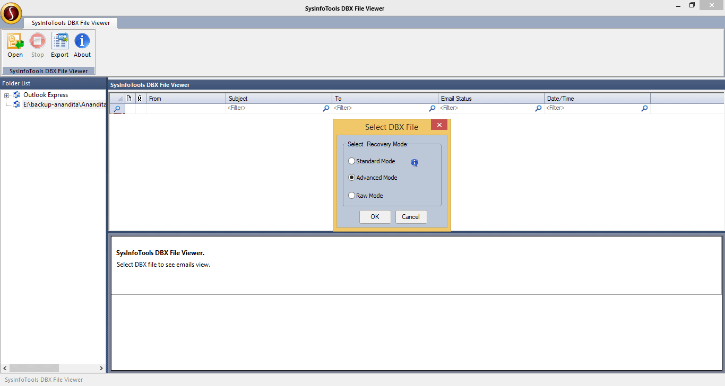The height and width of the screenshot is (386, 725).
Task: Expand the Outlook Express tree node
Action: pos(6,95)
